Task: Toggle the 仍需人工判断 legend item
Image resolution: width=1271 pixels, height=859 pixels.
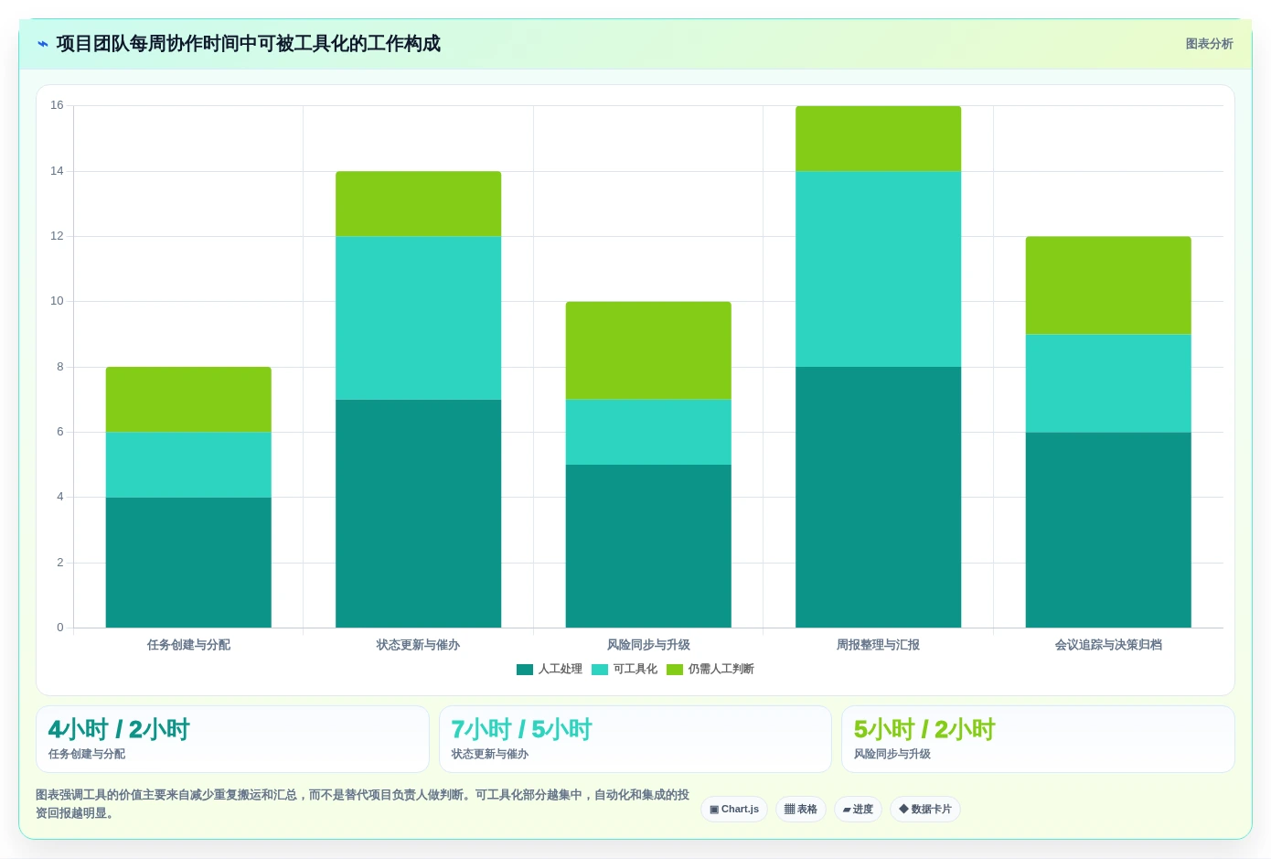Action: click(710, 669)
